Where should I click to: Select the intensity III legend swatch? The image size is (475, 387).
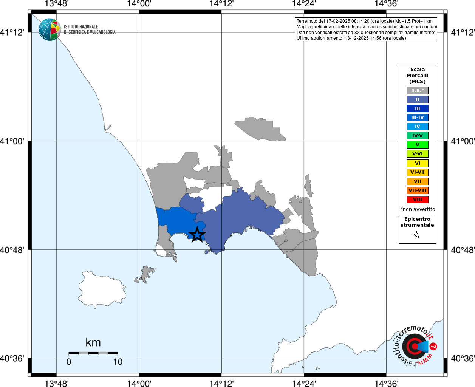coord(418,108)
